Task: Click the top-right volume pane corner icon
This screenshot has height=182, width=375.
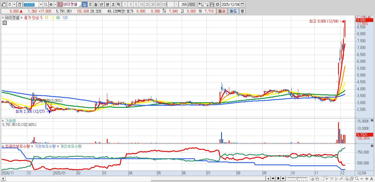Action: pyautogui.click(x=372, y=120)
